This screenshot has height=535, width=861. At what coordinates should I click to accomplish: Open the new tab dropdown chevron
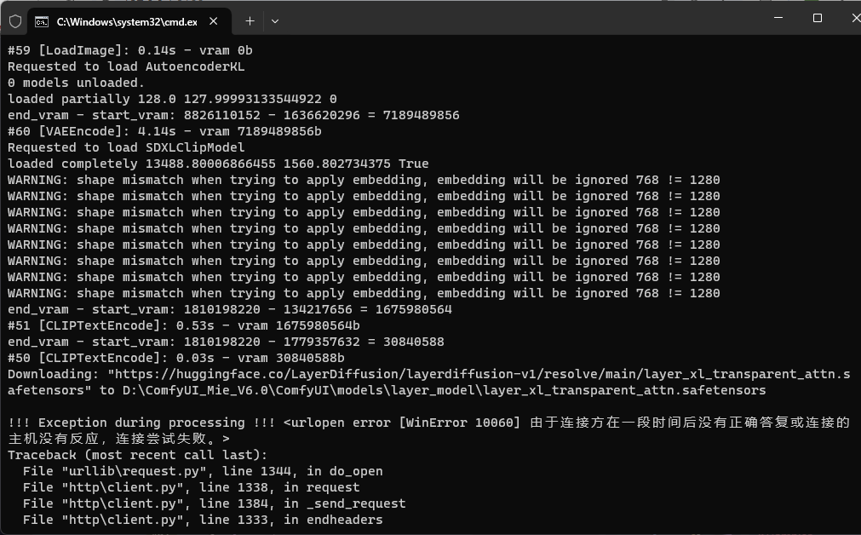[274, 20]
